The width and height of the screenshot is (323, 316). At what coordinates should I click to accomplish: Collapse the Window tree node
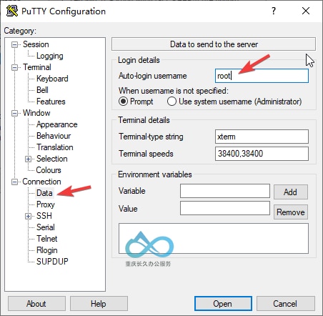point(14,113)
